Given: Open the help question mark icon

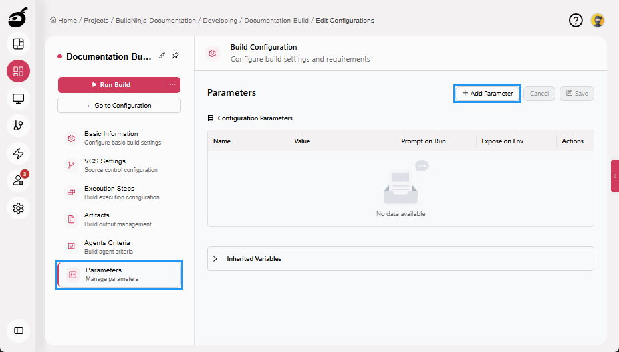Looking at the screenshot, I should coord(576,20).
